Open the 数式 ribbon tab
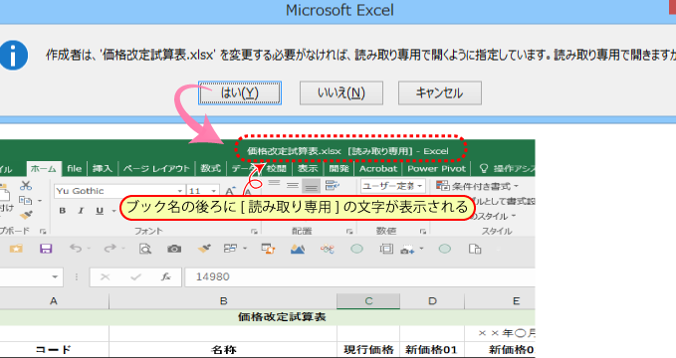676x358 pixels. click(211, 168)
